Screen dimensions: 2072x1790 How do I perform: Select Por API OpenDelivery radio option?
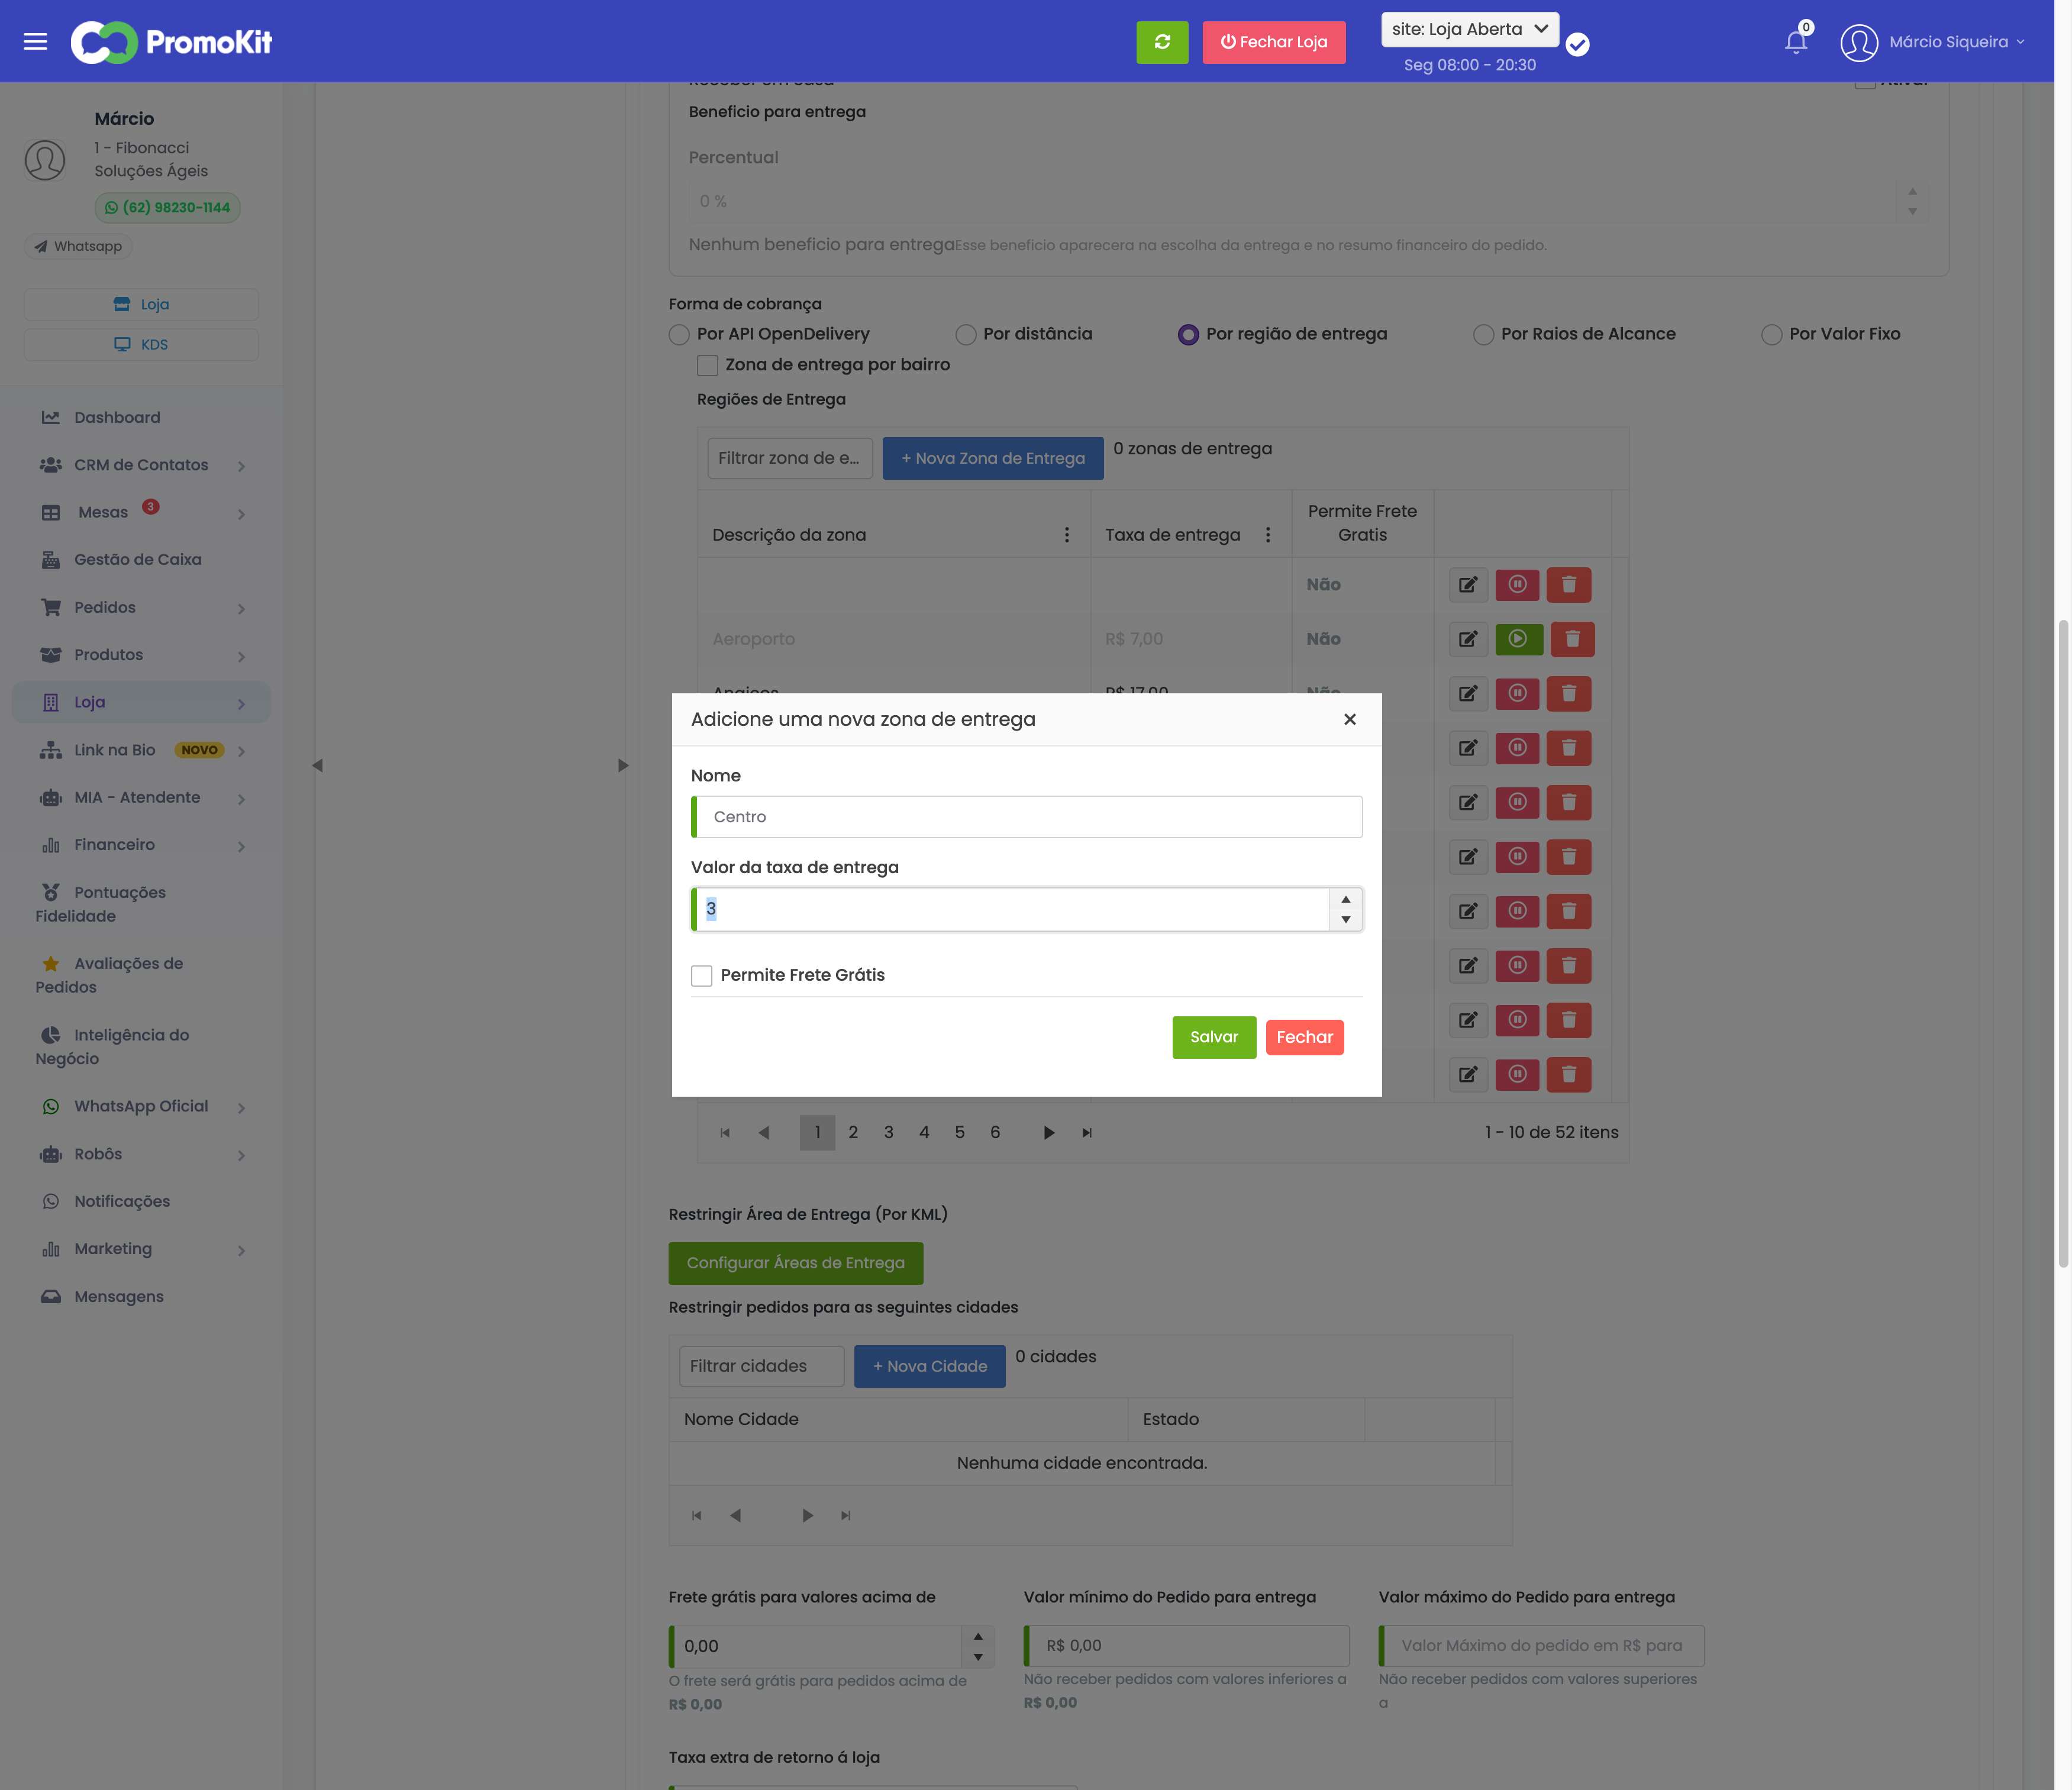coord(679,334)
